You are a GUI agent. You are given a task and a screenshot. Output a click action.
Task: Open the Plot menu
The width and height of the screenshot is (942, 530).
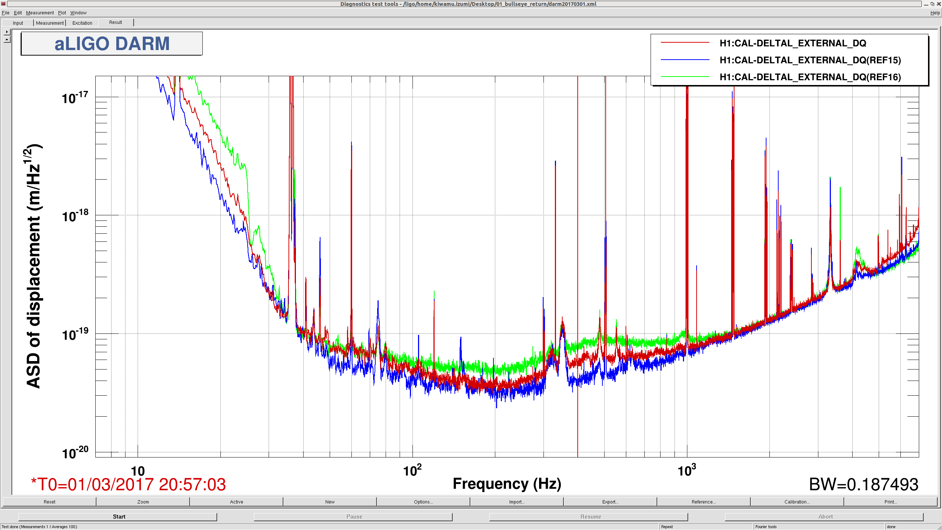tap(62, 13)
